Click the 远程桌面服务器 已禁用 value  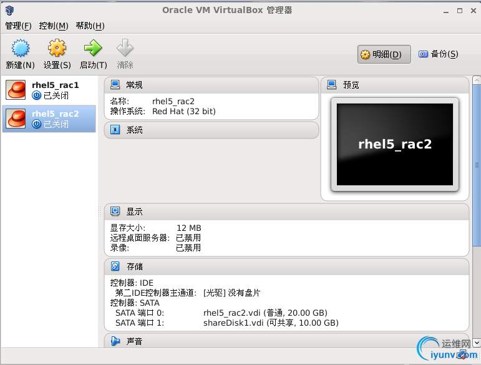pyautogui.click(x=188, y=238)
